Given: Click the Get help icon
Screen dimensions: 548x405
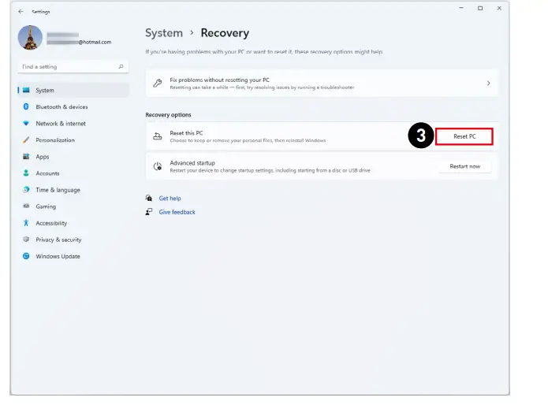Looking at the screenshot, I should 149,198.
